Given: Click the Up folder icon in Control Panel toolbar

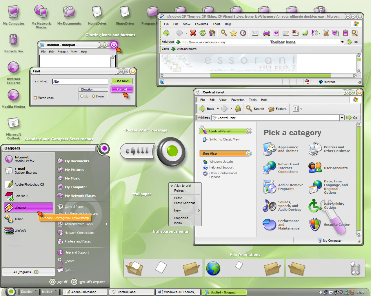Looking at the screenshot, I should [238, 109].
